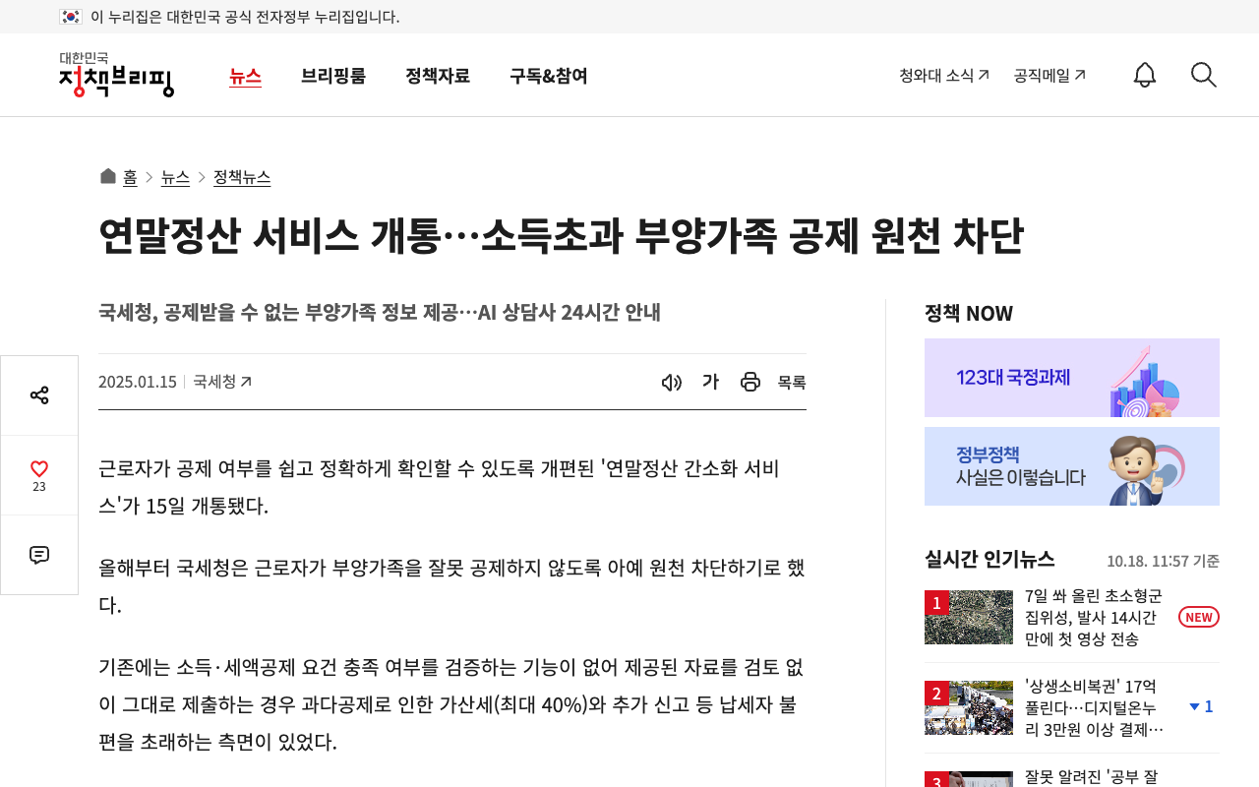Viewport: 1259px width, 787px height.
Task: Open thumbnail of rank 2 popular news
Action: click(x=969, y=707)
